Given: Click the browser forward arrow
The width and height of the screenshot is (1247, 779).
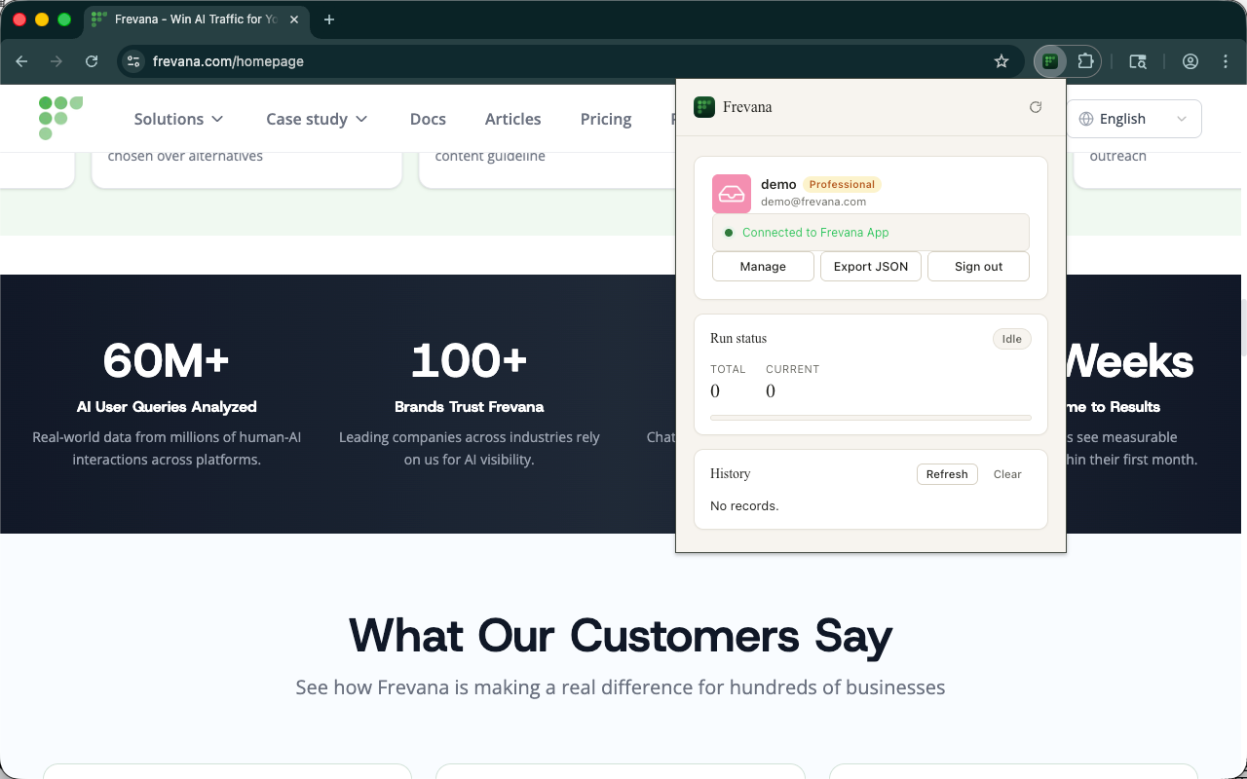Looking at the screenshot, I should click(x=57, y=61).
